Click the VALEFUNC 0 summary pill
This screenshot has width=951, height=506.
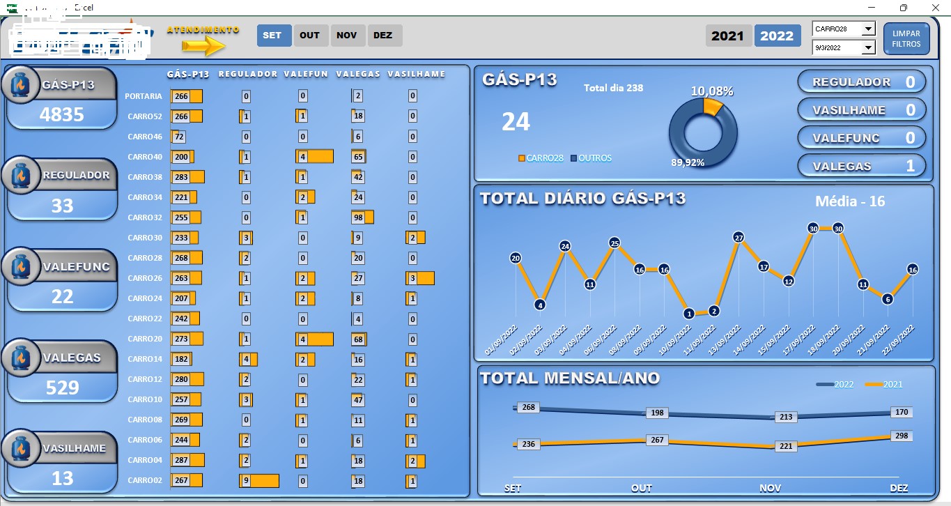click(862, 138)
